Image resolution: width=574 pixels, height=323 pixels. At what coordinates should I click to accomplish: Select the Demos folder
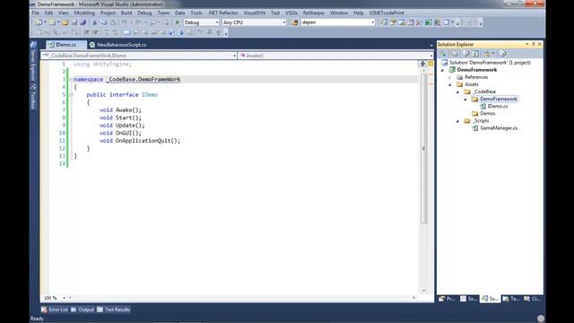(488, 114)
